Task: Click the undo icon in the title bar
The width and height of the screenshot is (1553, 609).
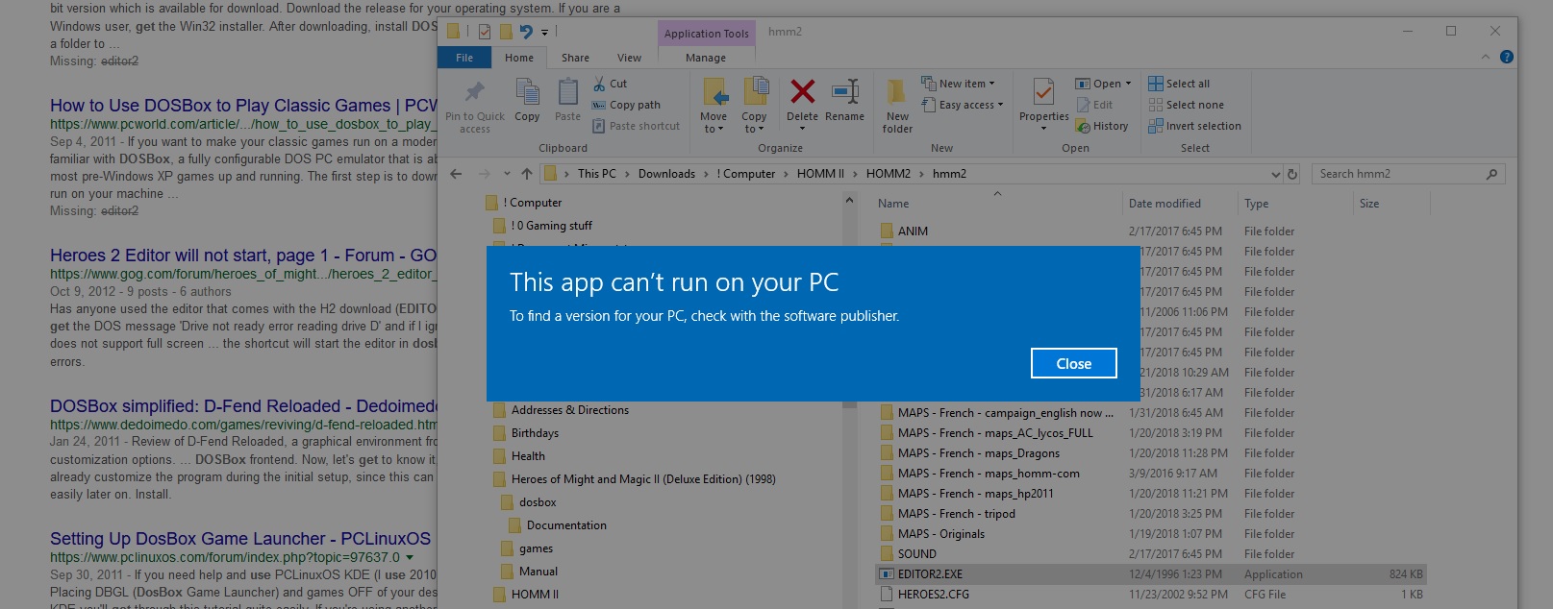Action: point(526,32)
